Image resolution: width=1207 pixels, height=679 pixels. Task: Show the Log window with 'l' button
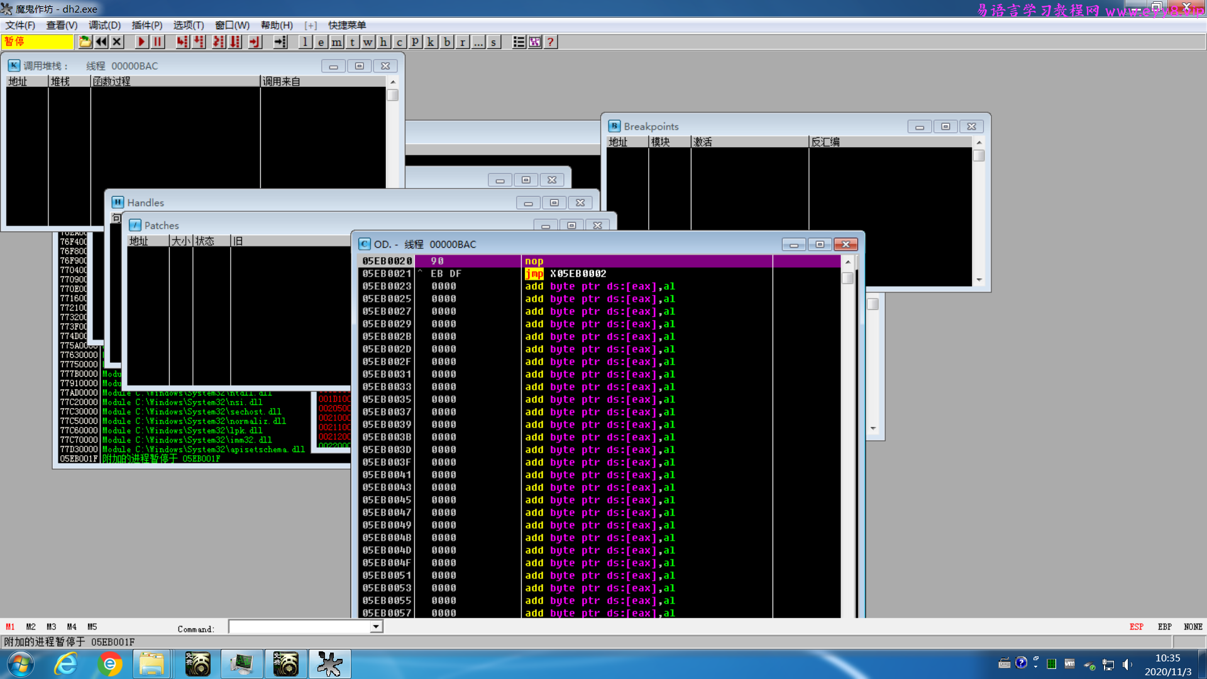(x=305, y=42)
